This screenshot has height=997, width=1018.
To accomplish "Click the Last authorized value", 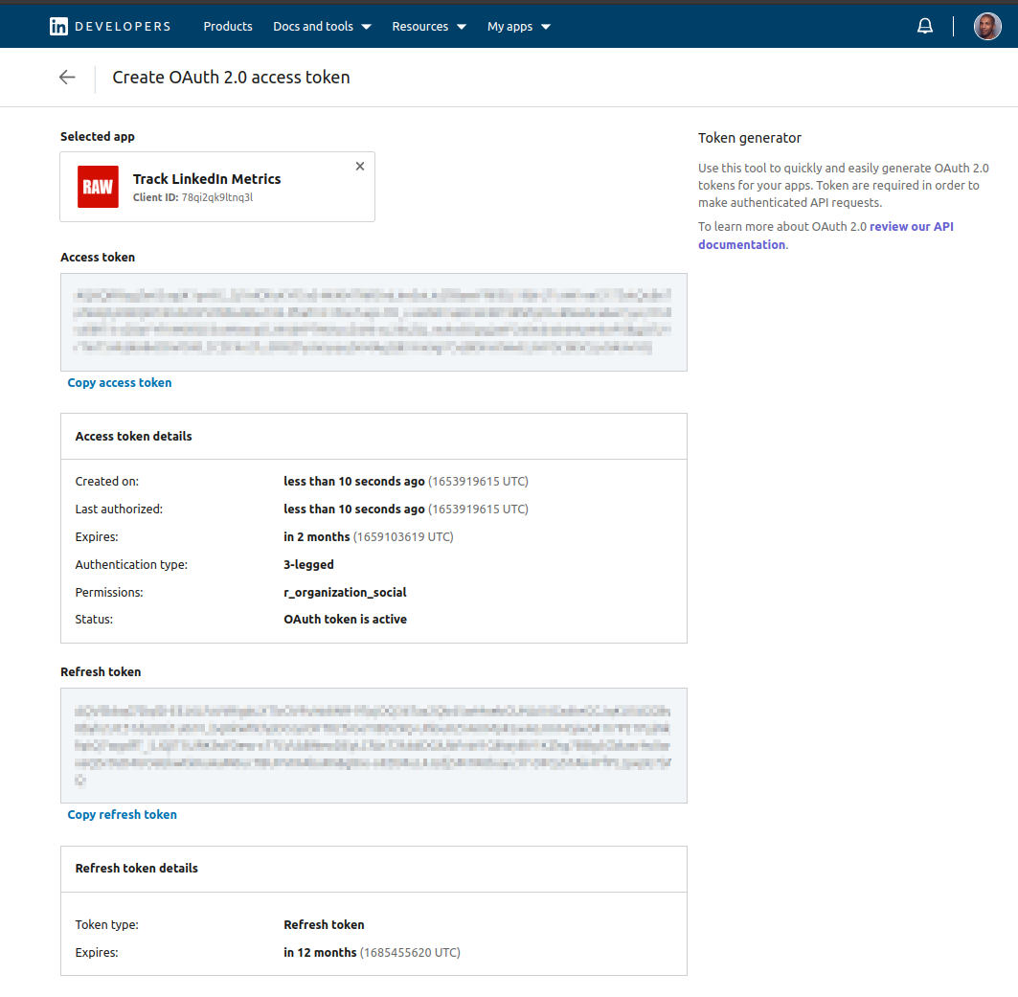I will click(406, 509).
